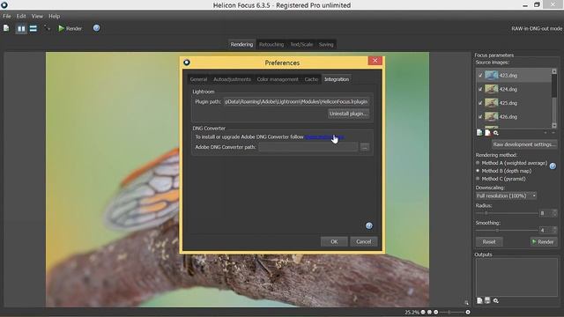Switch to side-by-side vertical split view

[x=21, y=28]
